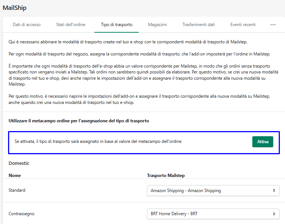Image resolution: width=285 pixels, height=224 pixels.
Task: Select the Tipo di trasporto tab
Action: 117,25
